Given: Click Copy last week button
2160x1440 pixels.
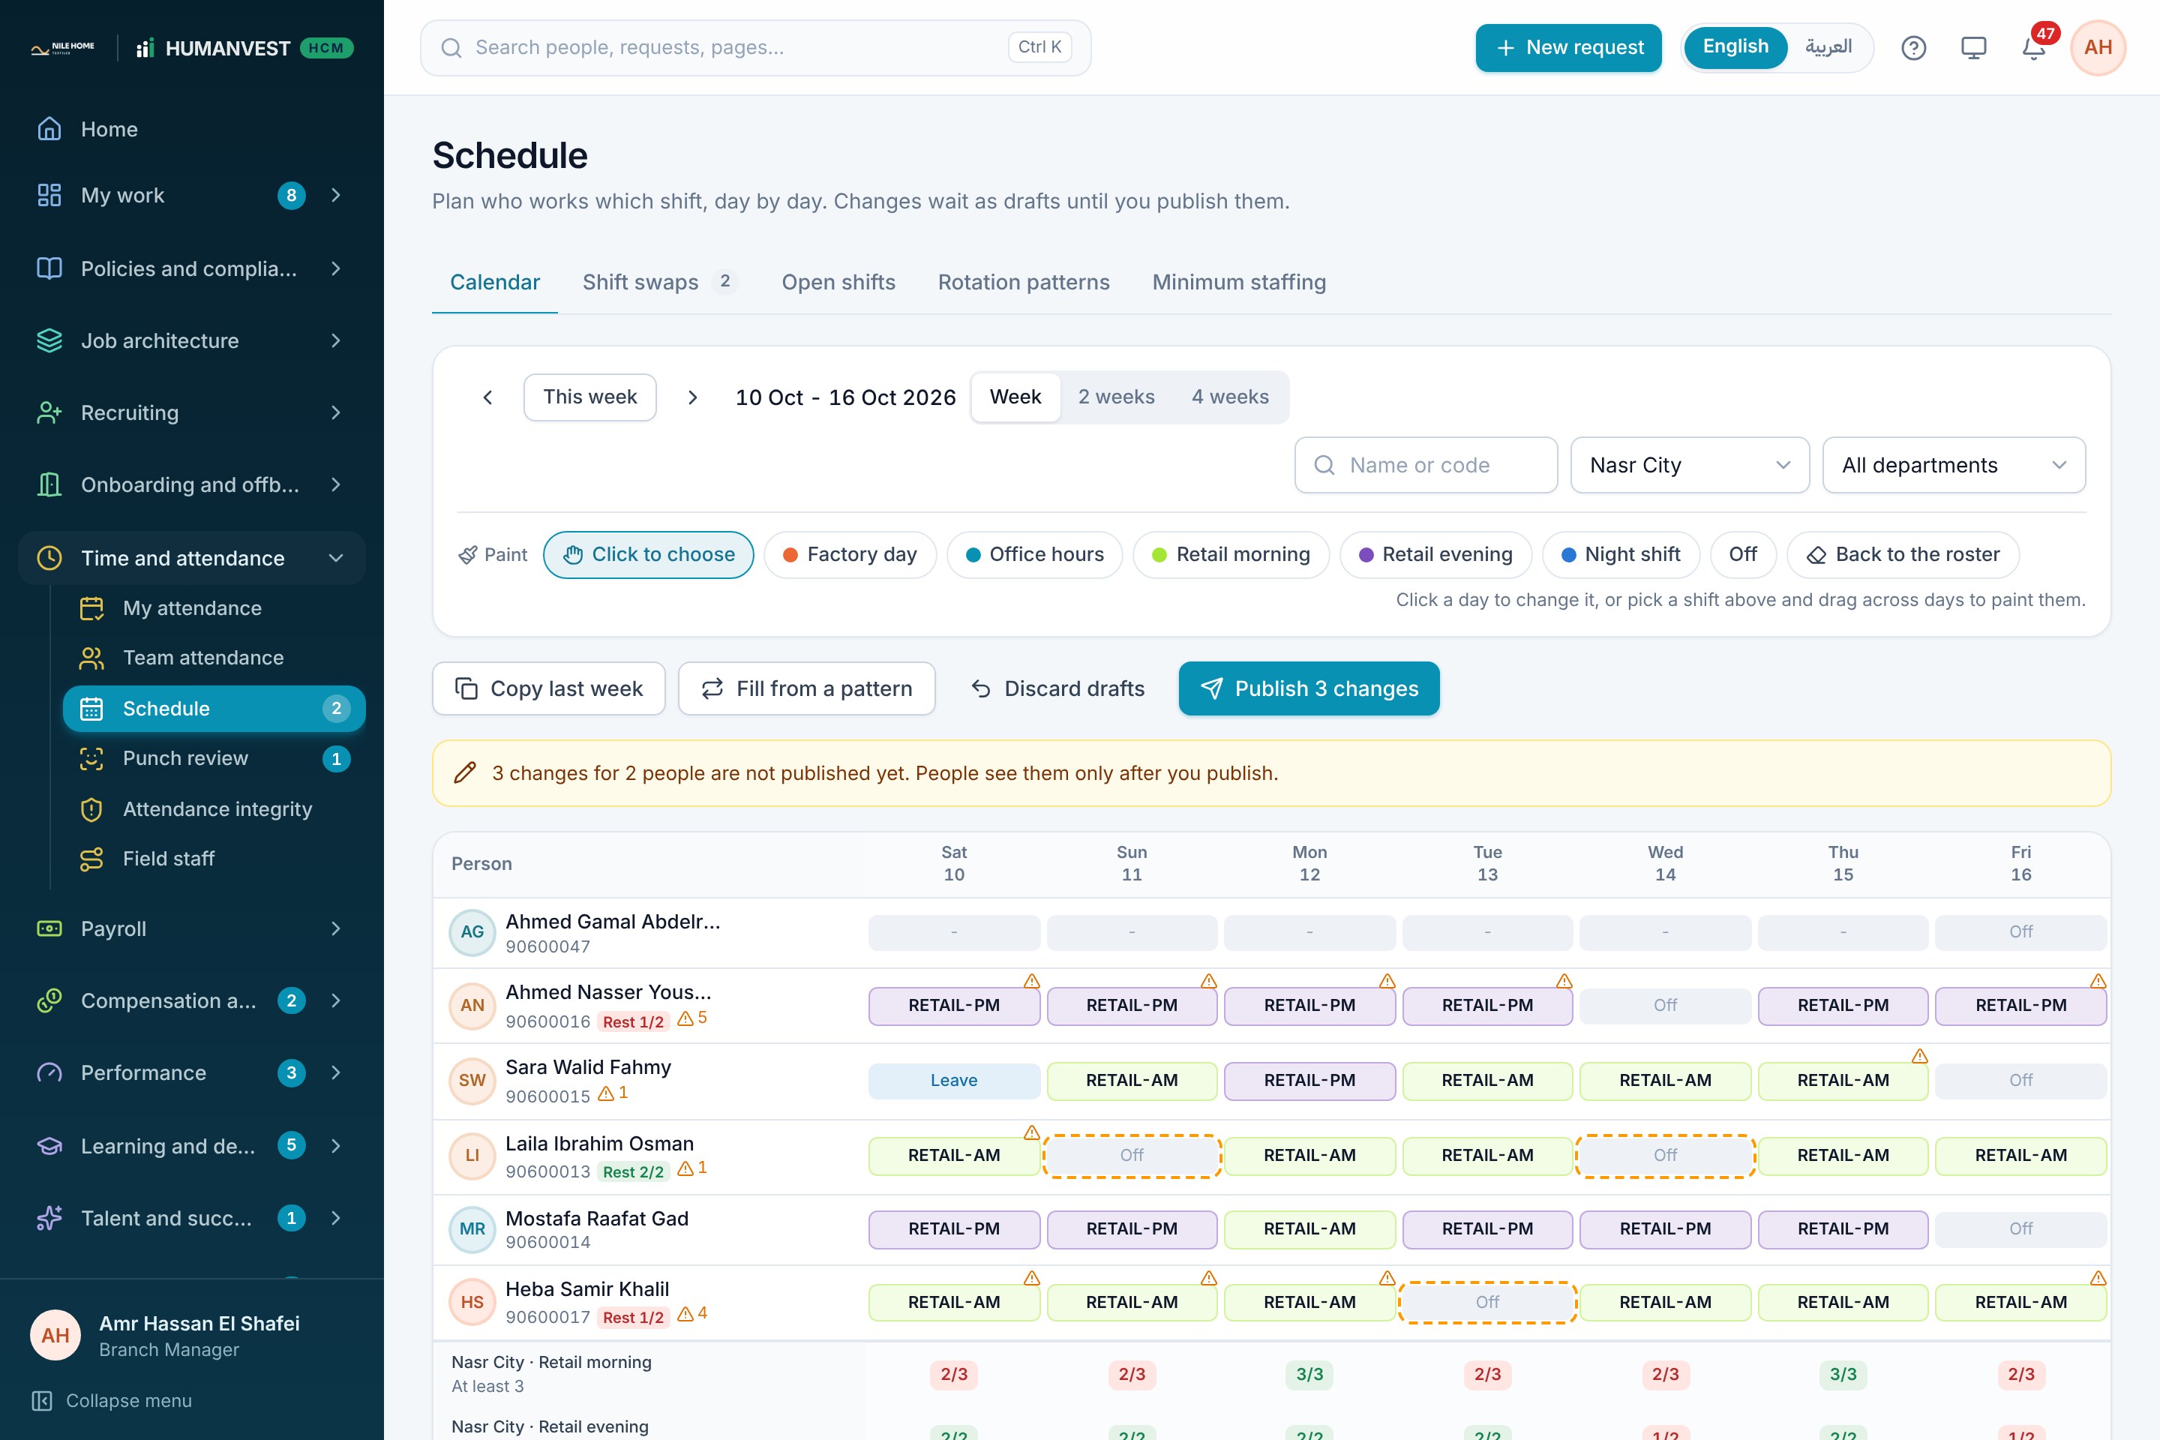Looking at the screenshot, I should click(548, 688).
